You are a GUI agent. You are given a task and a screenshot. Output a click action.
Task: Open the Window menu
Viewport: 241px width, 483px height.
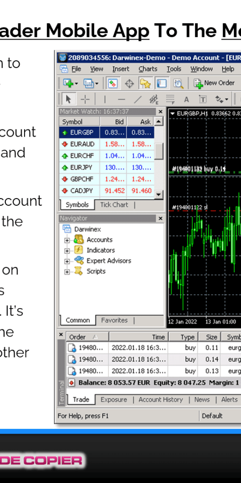(x=201, y=69)
